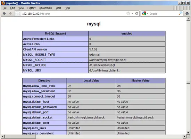The image size is (191, 139).
Task: Click the address bar showing 192.168.0.100/info.php
Action: pyautogui.click(x=73, y=14)
